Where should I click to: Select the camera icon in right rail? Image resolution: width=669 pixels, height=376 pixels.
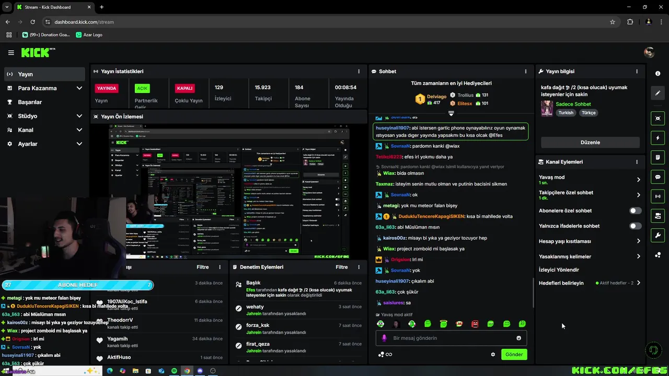658,216
